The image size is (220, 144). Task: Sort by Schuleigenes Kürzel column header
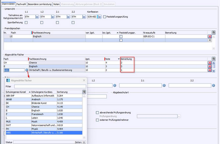(x=18, y=92)
